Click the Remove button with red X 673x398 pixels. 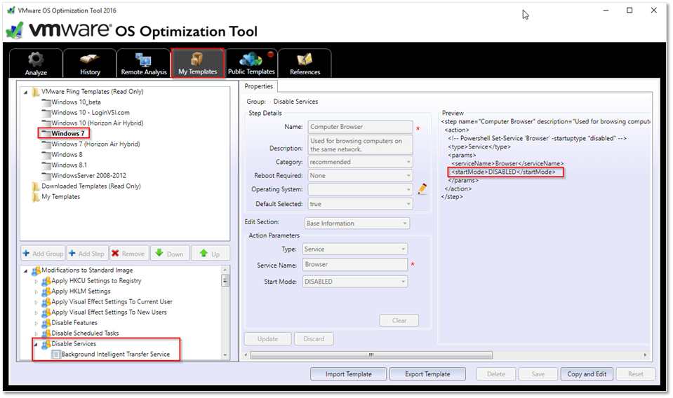[129, 253]
